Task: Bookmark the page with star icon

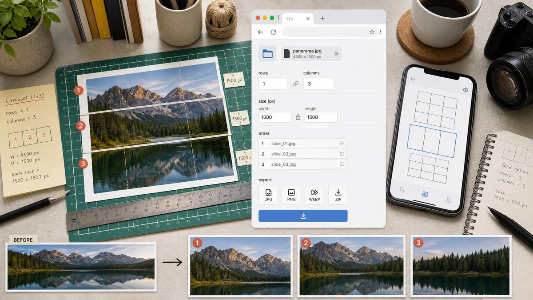Action: coord(372,32)
